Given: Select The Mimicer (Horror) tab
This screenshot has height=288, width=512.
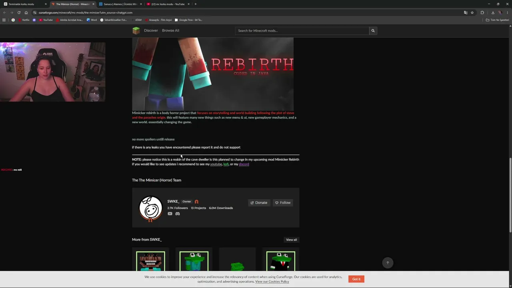Looking at the screenshot, I should tap(72, 4).
